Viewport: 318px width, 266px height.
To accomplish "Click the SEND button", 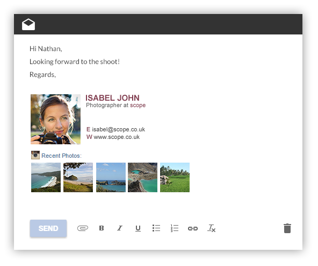I will coord(48,228).
